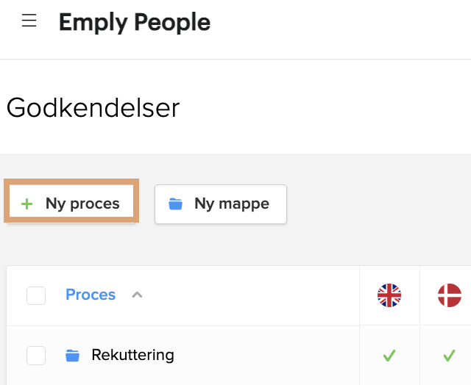Sort by the Proces column header
Image resolution: width=471 pixels, height=385 pixels.
pyautogui.click(x=91, y=295)
